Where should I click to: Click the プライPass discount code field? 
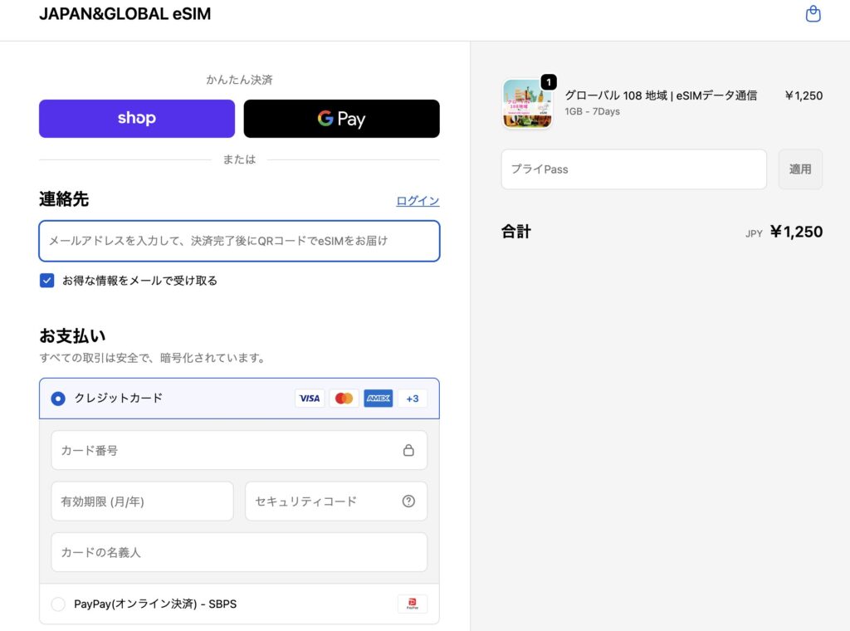click(x=633, y=169)
